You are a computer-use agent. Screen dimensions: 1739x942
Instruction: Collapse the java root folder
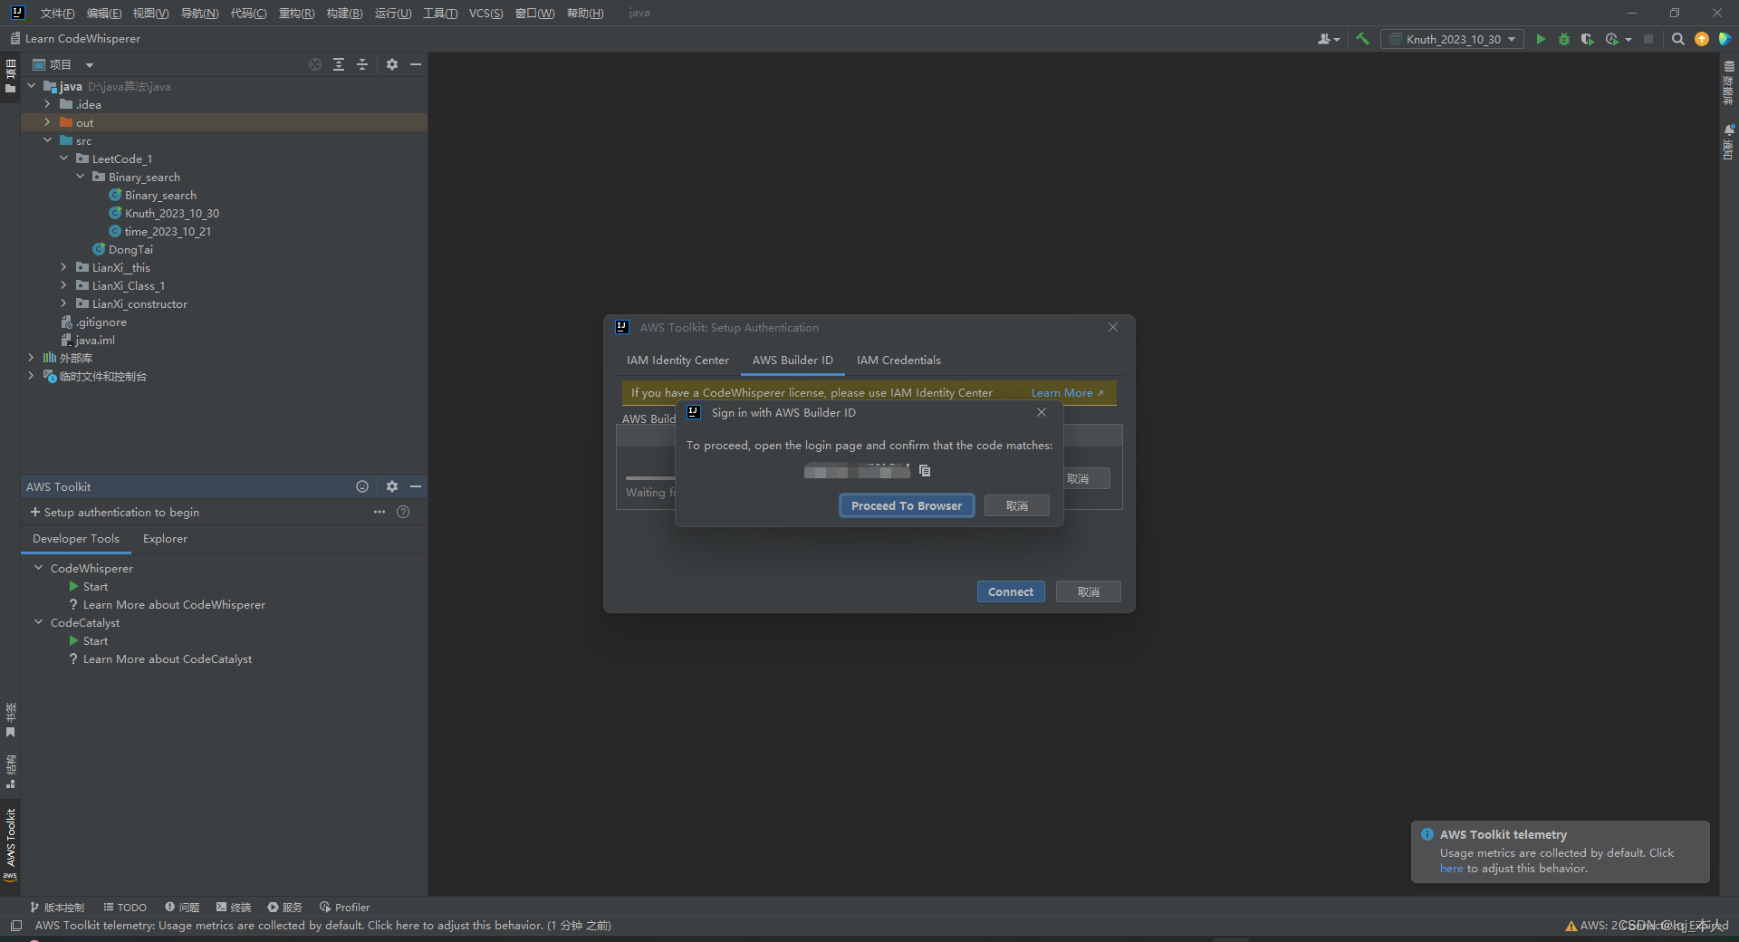(32, 86)
